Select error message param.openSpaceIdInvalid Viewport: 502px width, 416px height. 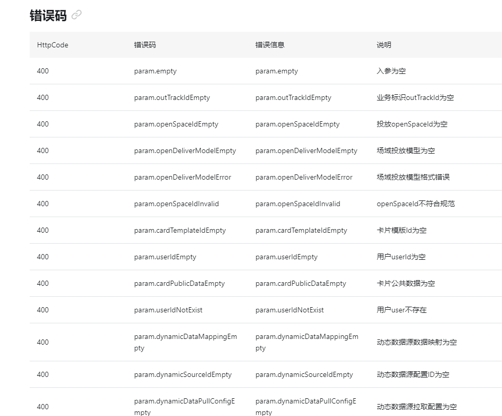point(298,204)
